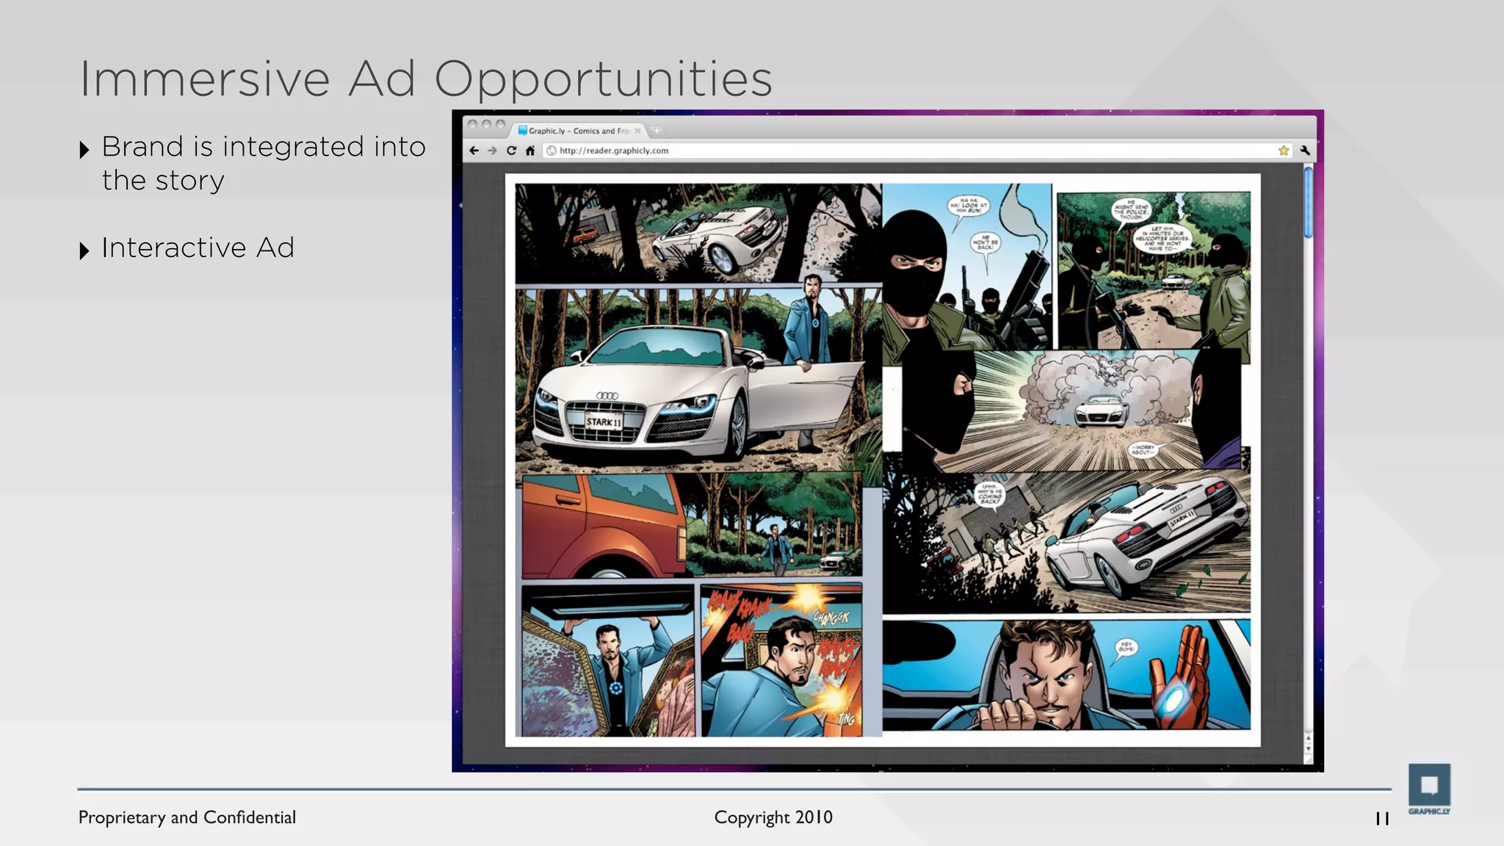
Task: Click the blue vertical scrollbar thumb in the reader
Action: 1308,203
